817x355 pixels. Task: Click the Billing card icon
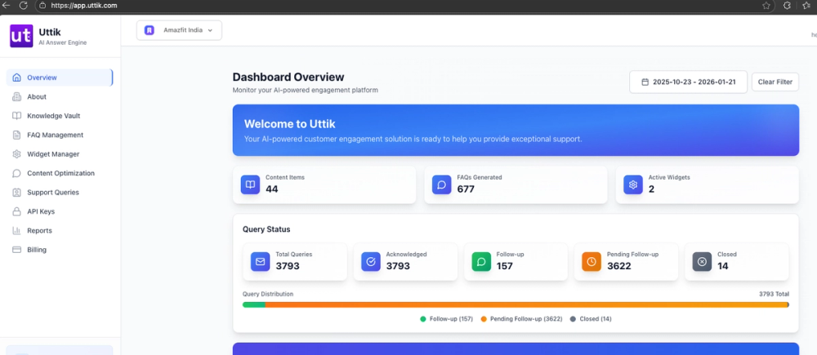point(16,250)
